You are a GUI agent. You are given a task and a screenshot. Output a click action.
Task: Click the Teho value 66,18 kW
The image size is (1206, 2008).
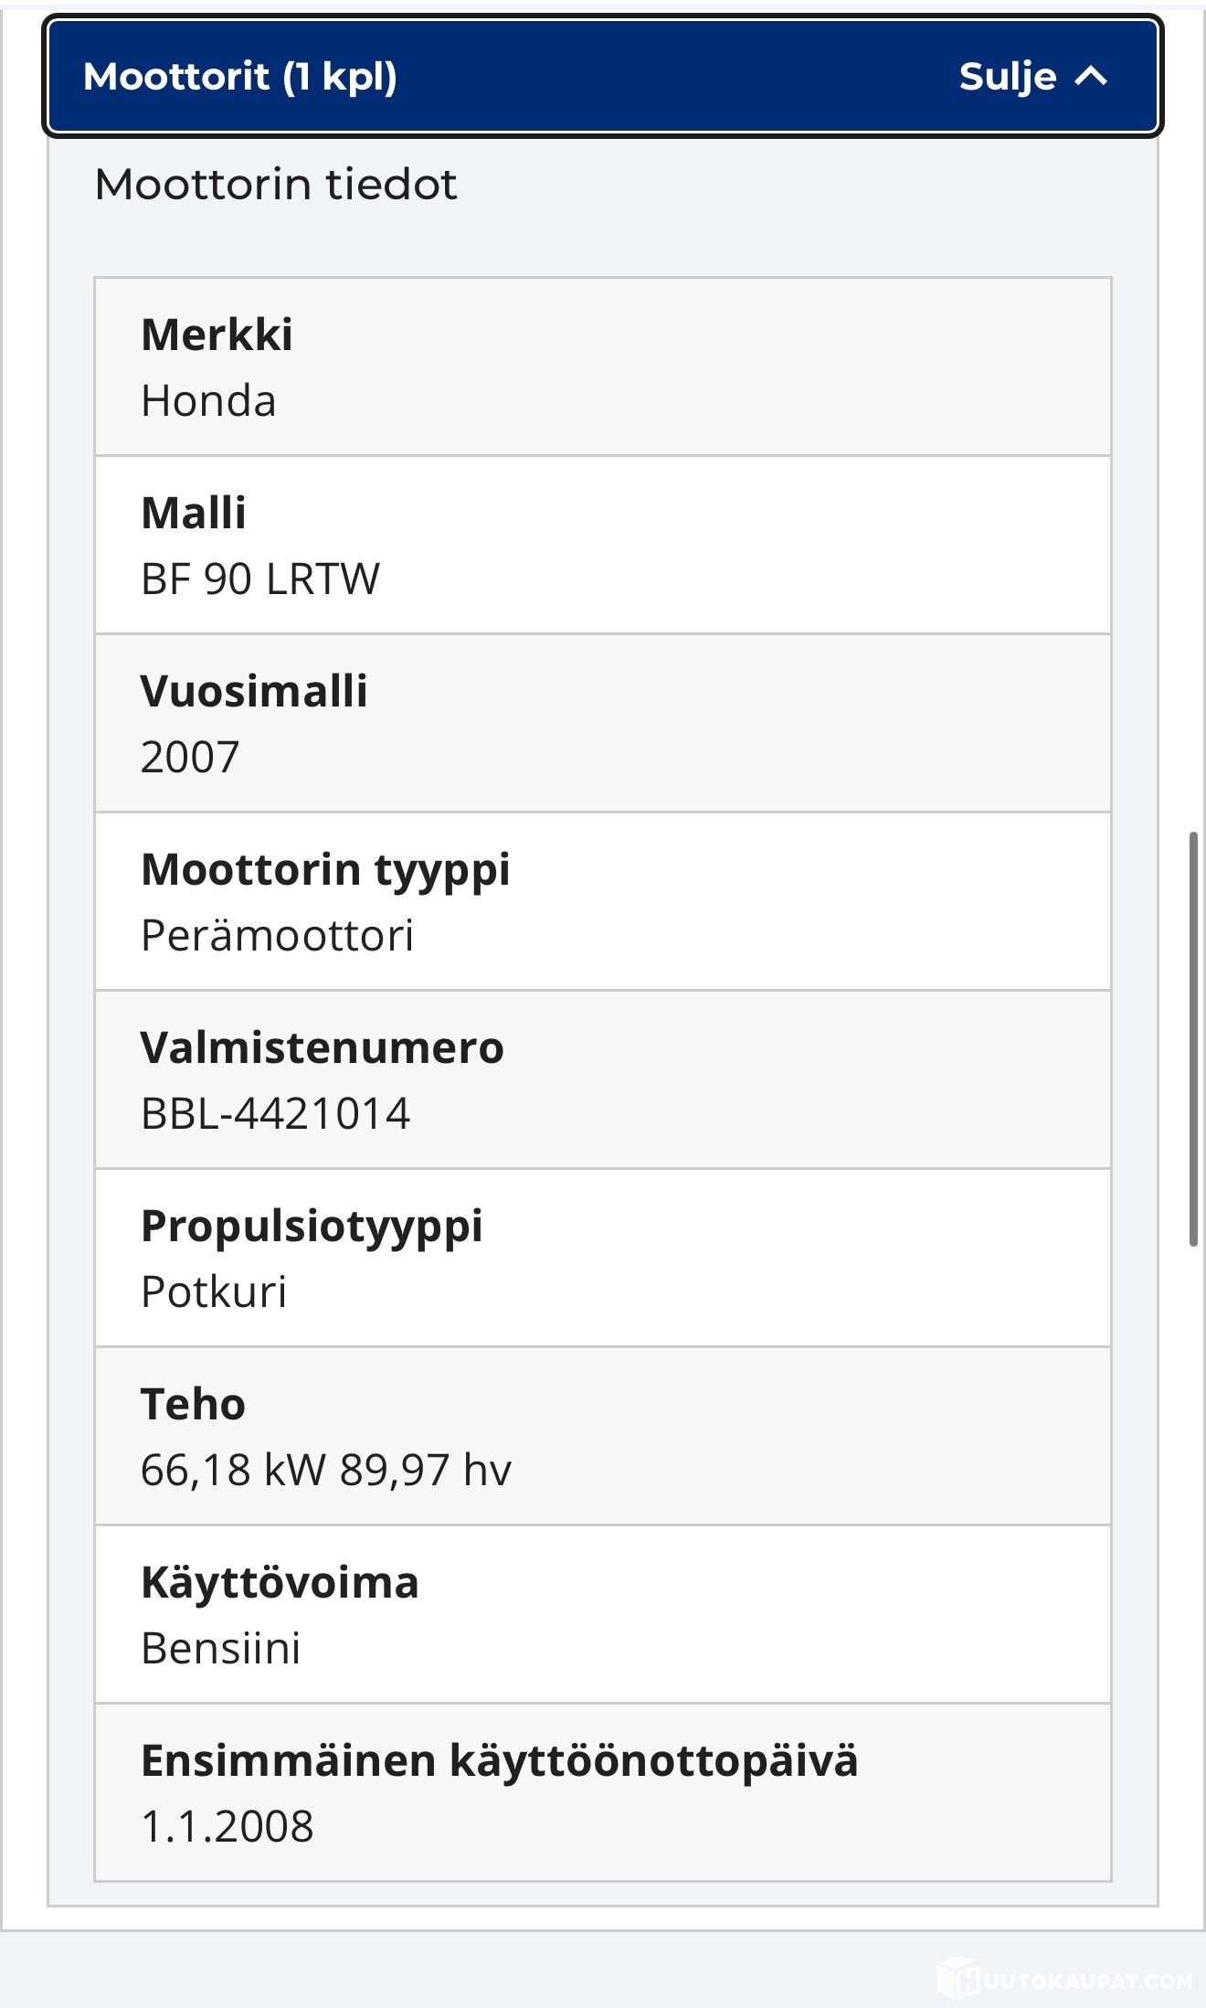[x=233, y=1471]
